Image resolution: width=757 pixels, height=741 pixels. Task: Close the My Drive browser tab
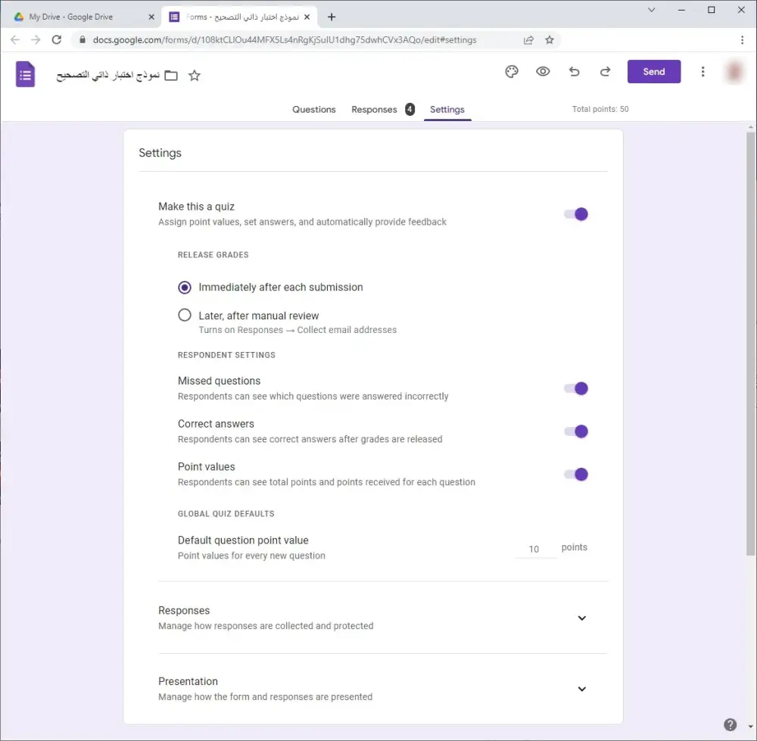(151, 17)
